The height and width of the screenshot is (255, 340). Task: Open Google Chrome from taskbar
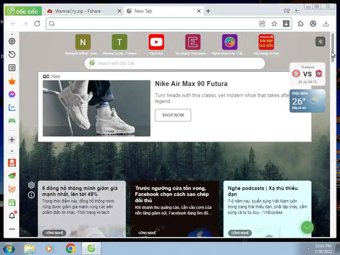70,248
